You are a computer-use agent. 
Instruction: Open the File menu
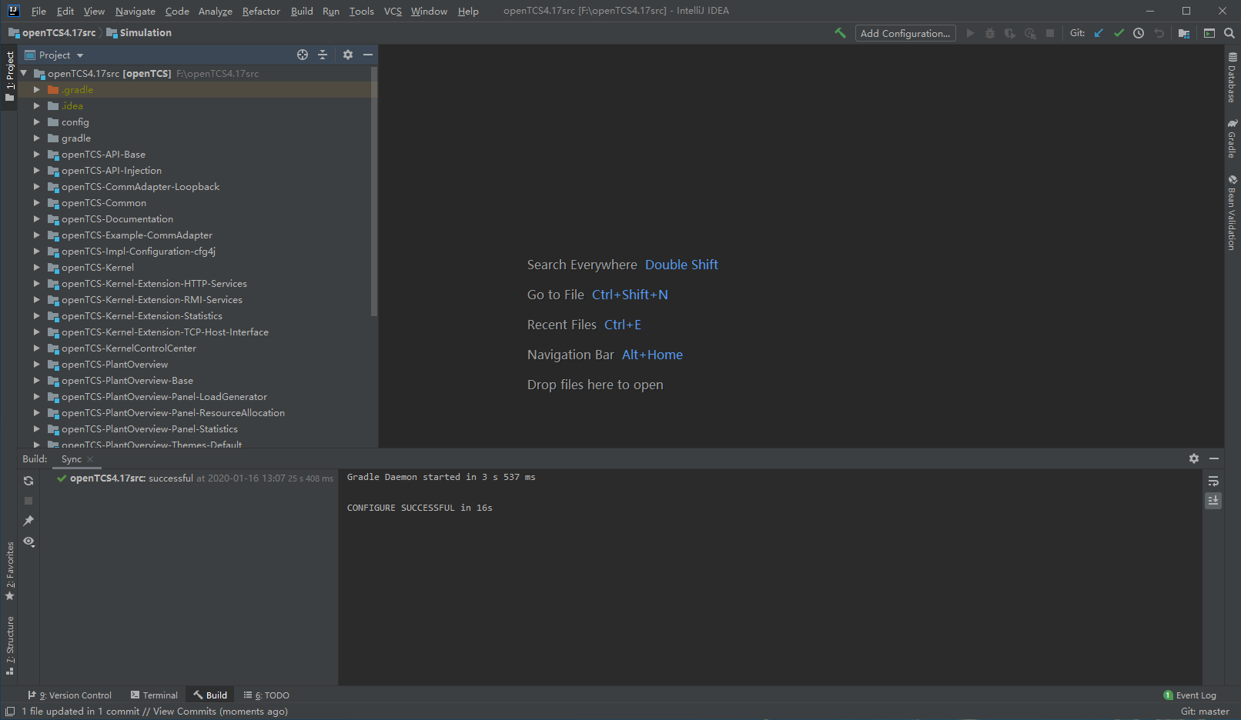point(38,11)
